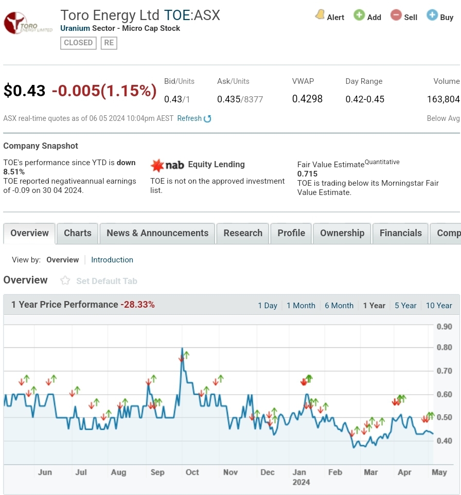Open the Overview tab
Viewport: 461px width, 495px height.
point(29,233)
